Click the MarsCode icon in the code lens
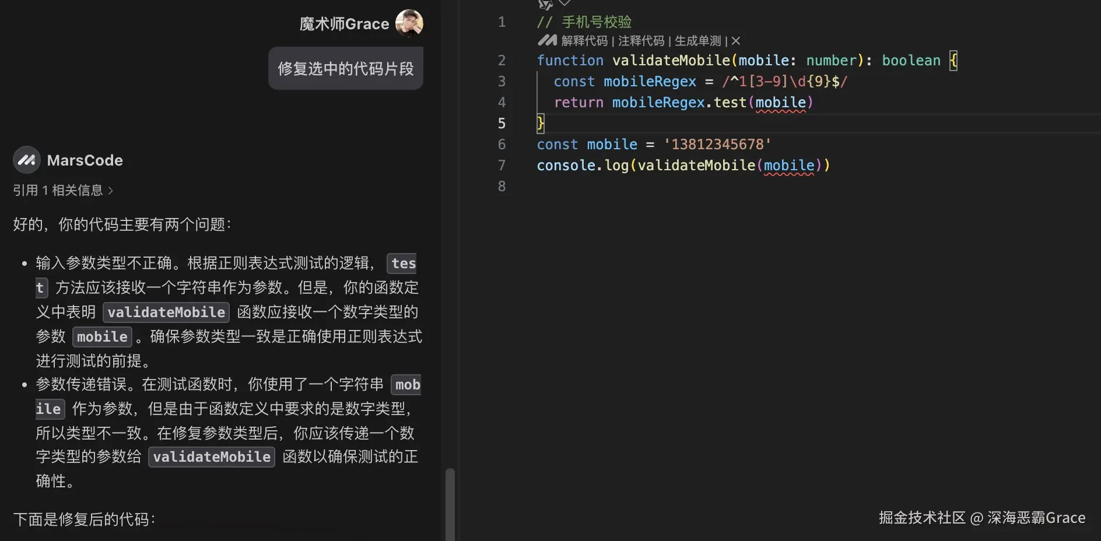1101x541 pixels. click(x=547, y=40)
